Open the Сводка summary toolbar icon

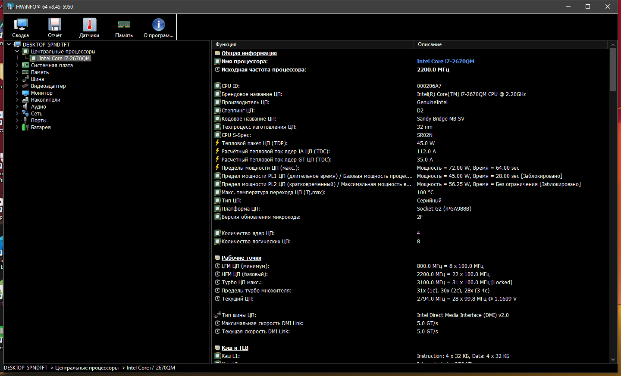(x=20, y=28)
